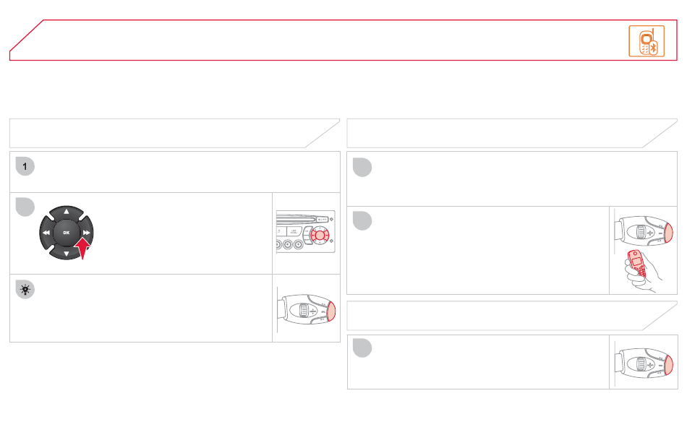687x448 pixels.
Task: Click the down arrow on the directional pad
Action: pyautogui.click(x=66, y=253)
